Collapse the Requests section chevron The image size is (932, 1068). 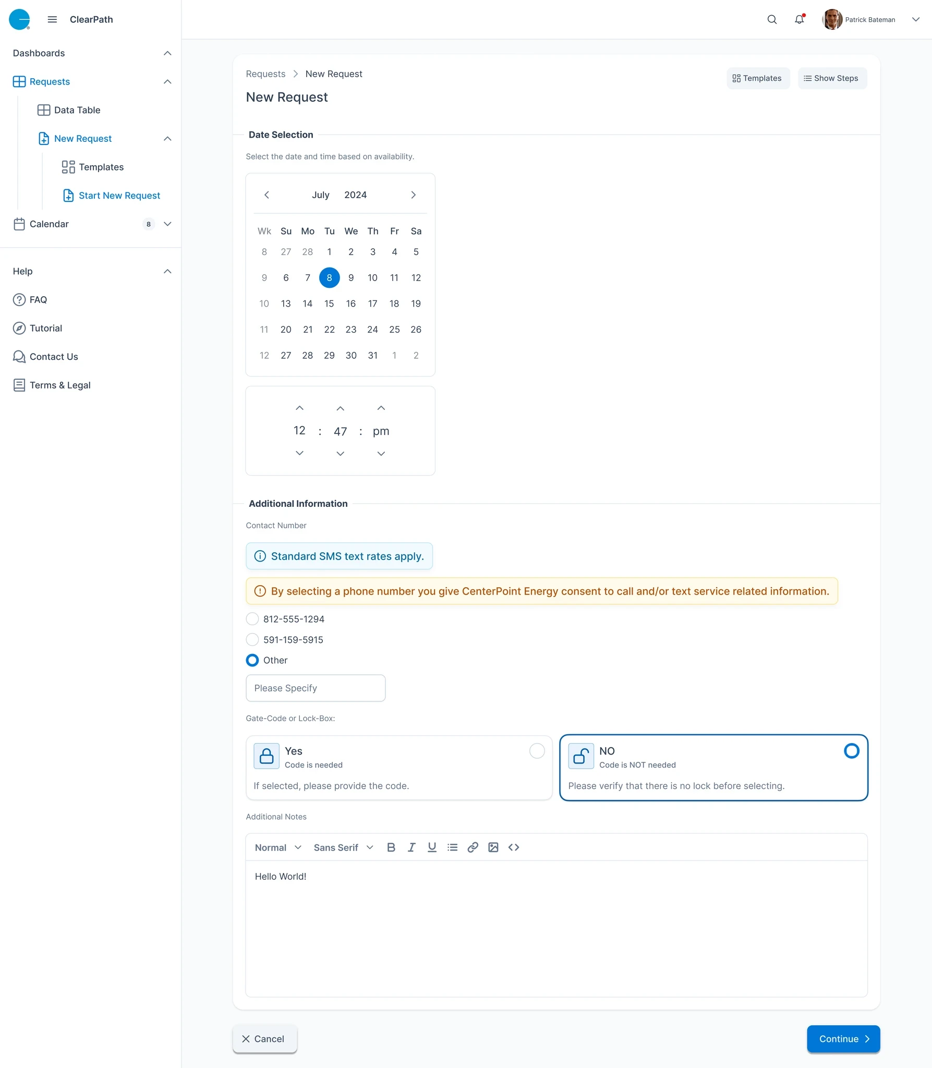[167, 81]
